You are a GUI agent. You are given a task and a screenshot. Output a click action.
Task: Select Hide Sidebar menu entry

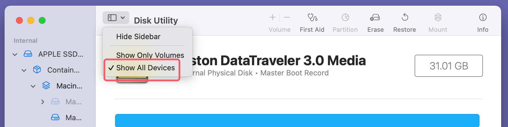point(138,37)
